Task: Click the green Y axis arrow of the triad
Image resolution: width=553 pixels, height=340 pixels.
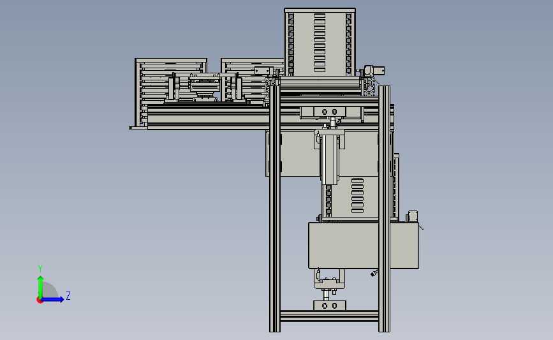Action: [40, 286]
